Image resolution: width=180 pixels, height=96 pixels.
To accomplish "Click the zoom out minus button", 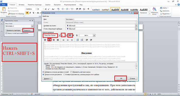I will [163, 94].
